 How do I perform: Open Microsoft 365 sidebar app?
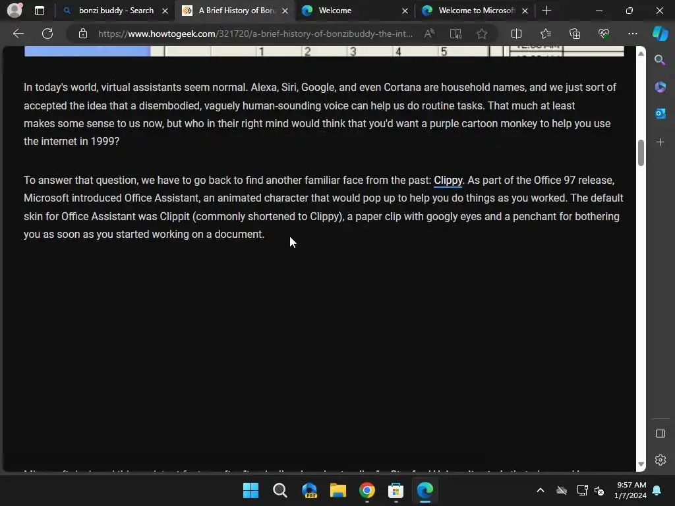coord(660,87)
